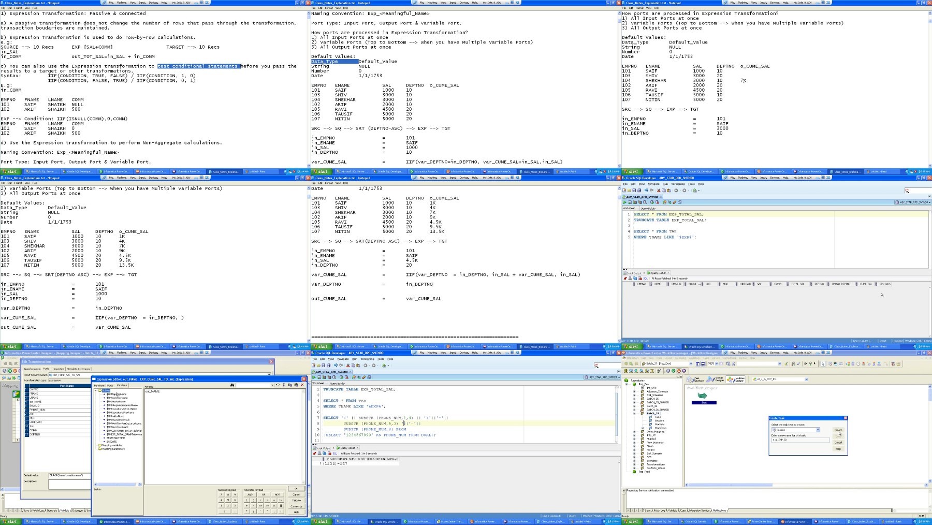Switch to Query Builder tab in PHONE_NUM SQL worksheet

click(337, 384)
